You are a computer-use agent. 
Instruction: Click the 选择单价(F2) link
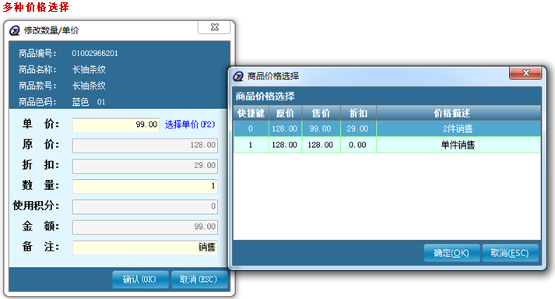pos(190,125)
